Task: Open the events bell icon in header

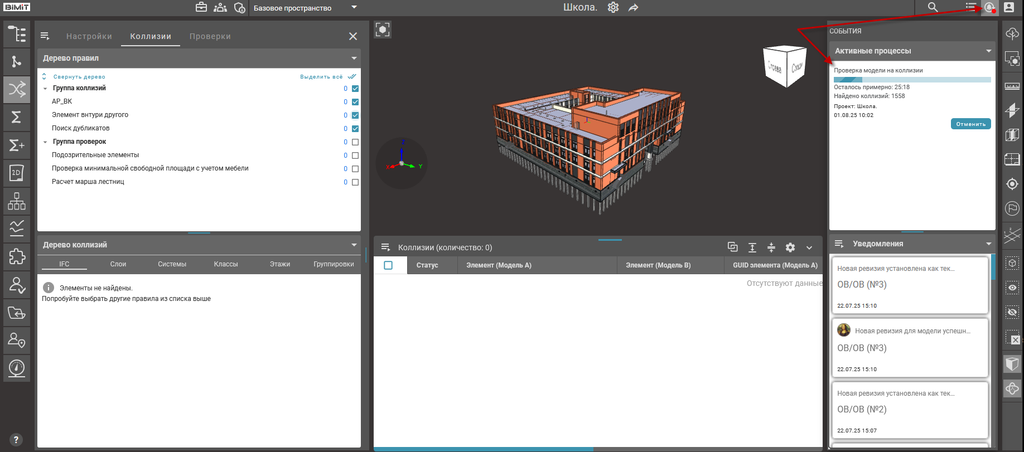Action: click(x=989, y=7)
